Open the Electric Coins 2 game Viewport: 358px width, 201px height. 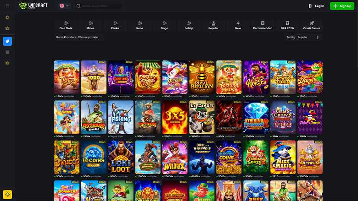[x=229, y=158]
